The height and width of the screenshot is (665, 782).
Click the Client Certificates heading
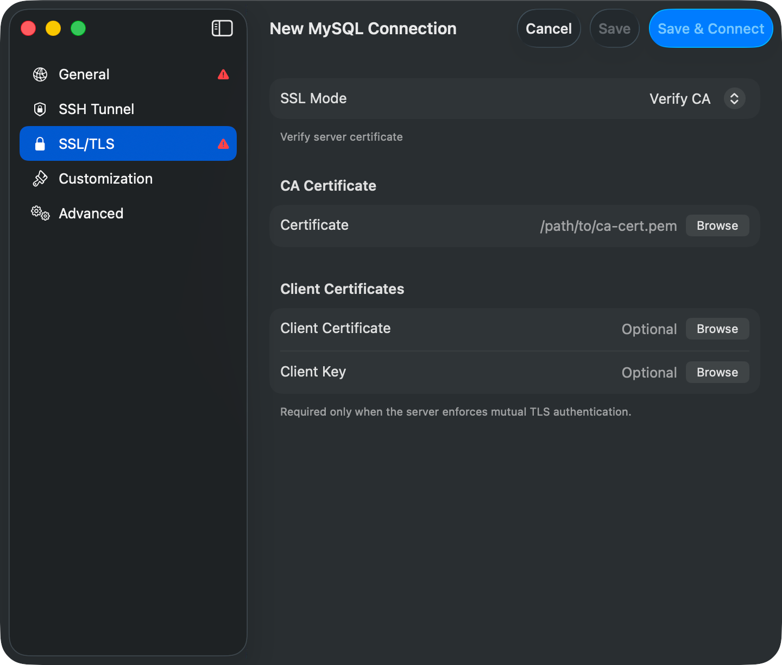342,289
